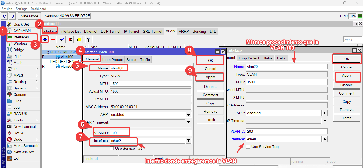The image size is (363, 168).
Task: Switch to the VRRP tab
Action: (x=184, y=31)
